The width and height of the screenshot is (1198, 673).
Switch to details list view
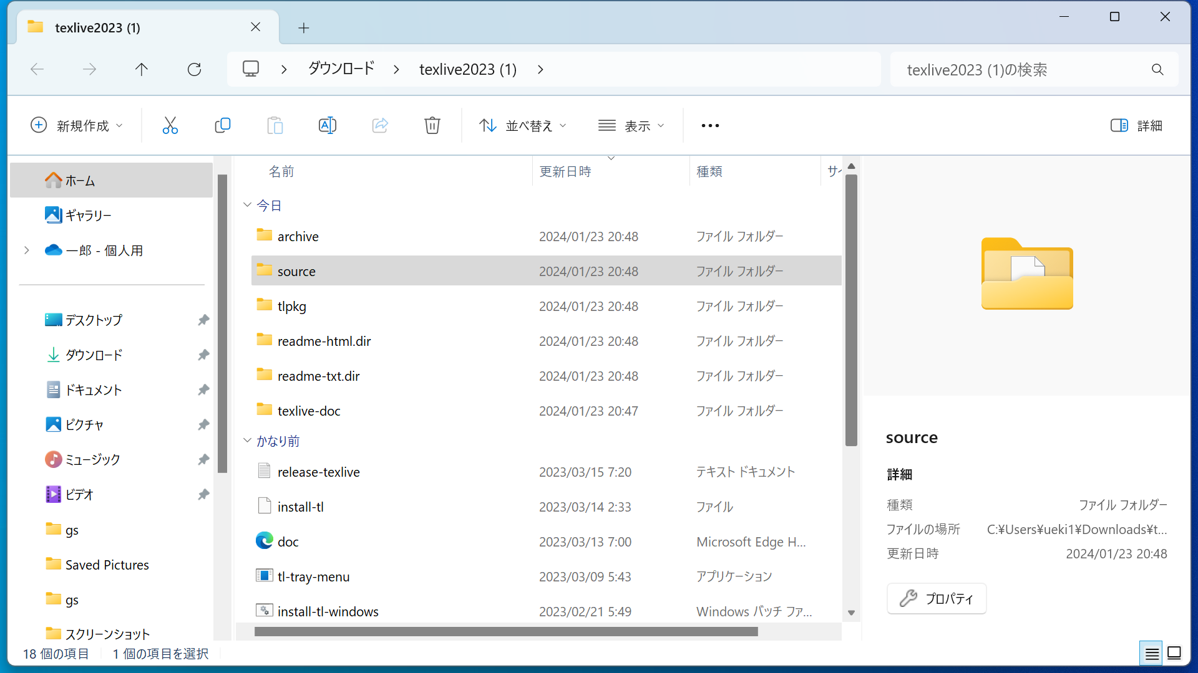[x=1151, y=653]
